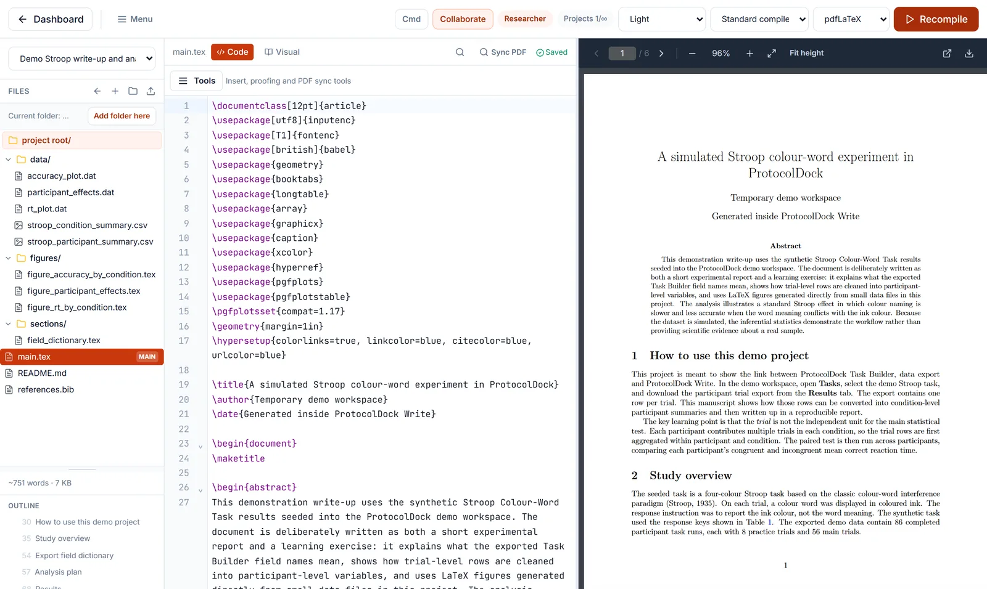Click the main.tex tab label
The width and height of the screenshot is (987, 589).
(189, 52)
